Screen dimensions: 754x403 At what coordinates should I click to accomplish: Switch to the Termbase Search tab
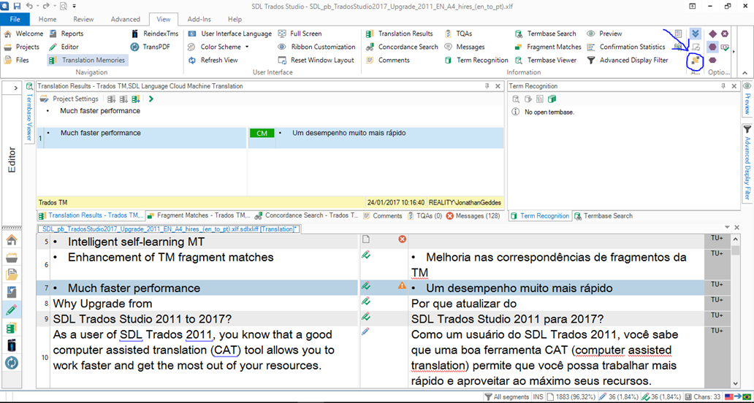coord(603,215)
